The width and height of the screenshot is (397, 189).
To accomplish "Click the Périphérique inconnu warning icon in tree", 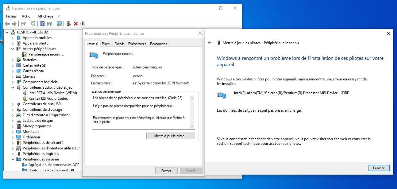I will pyautogui.click(x=25, y=54).
